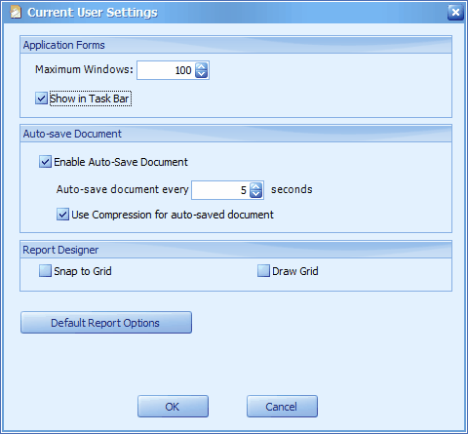468x434 pixels.
Task: Open Default Report Options
Action: 106,323
